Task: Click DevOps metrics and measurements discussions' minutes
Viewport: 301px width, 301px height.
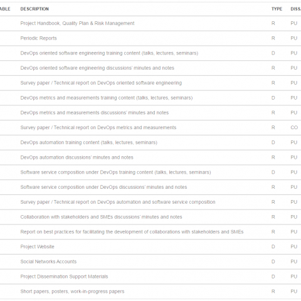Action: tap(95, 113)
